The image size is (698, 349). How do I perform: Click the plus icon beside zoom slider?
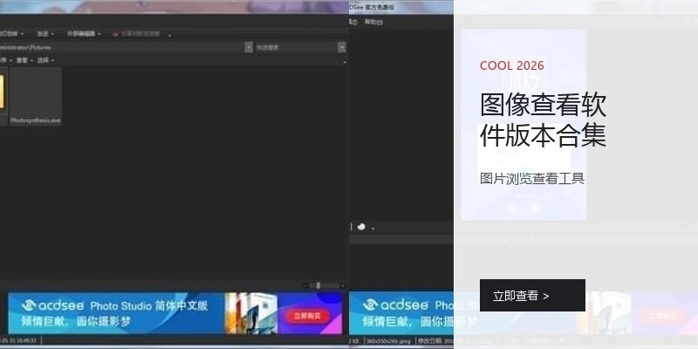point(342,286)
